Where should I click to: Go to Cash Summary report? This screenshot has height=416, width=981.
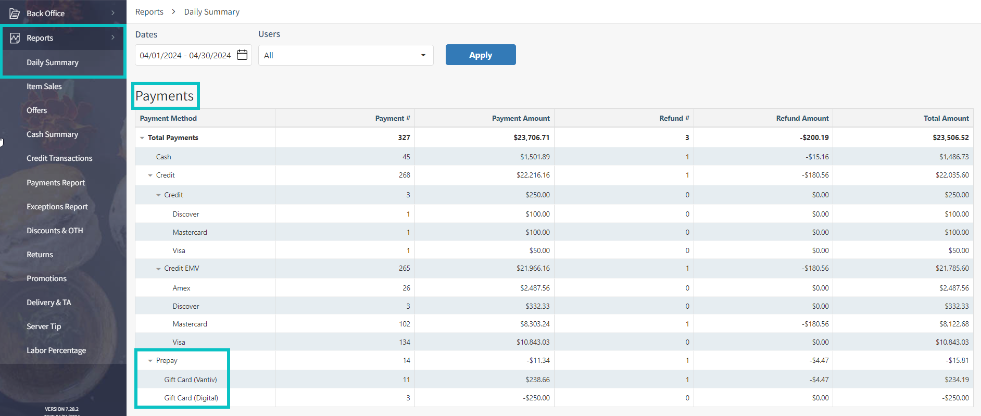[52, 134]
